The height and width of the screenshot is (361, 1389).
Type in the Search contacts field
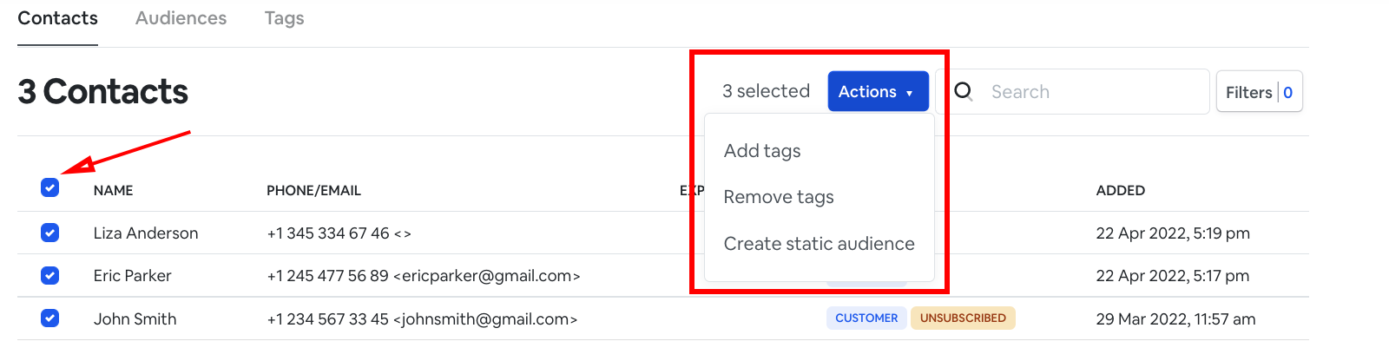(x=1094, y=92)
